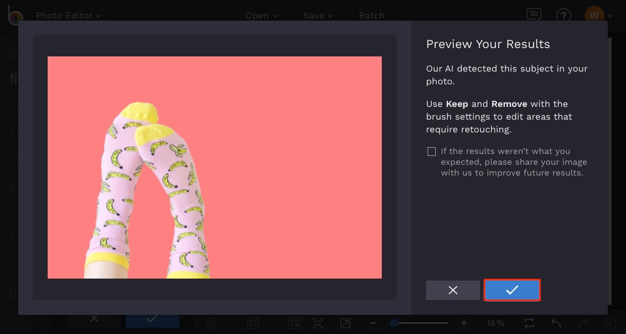Open the help question mark icon
Viewport: 626px width, 334px height.
[564, 16]
